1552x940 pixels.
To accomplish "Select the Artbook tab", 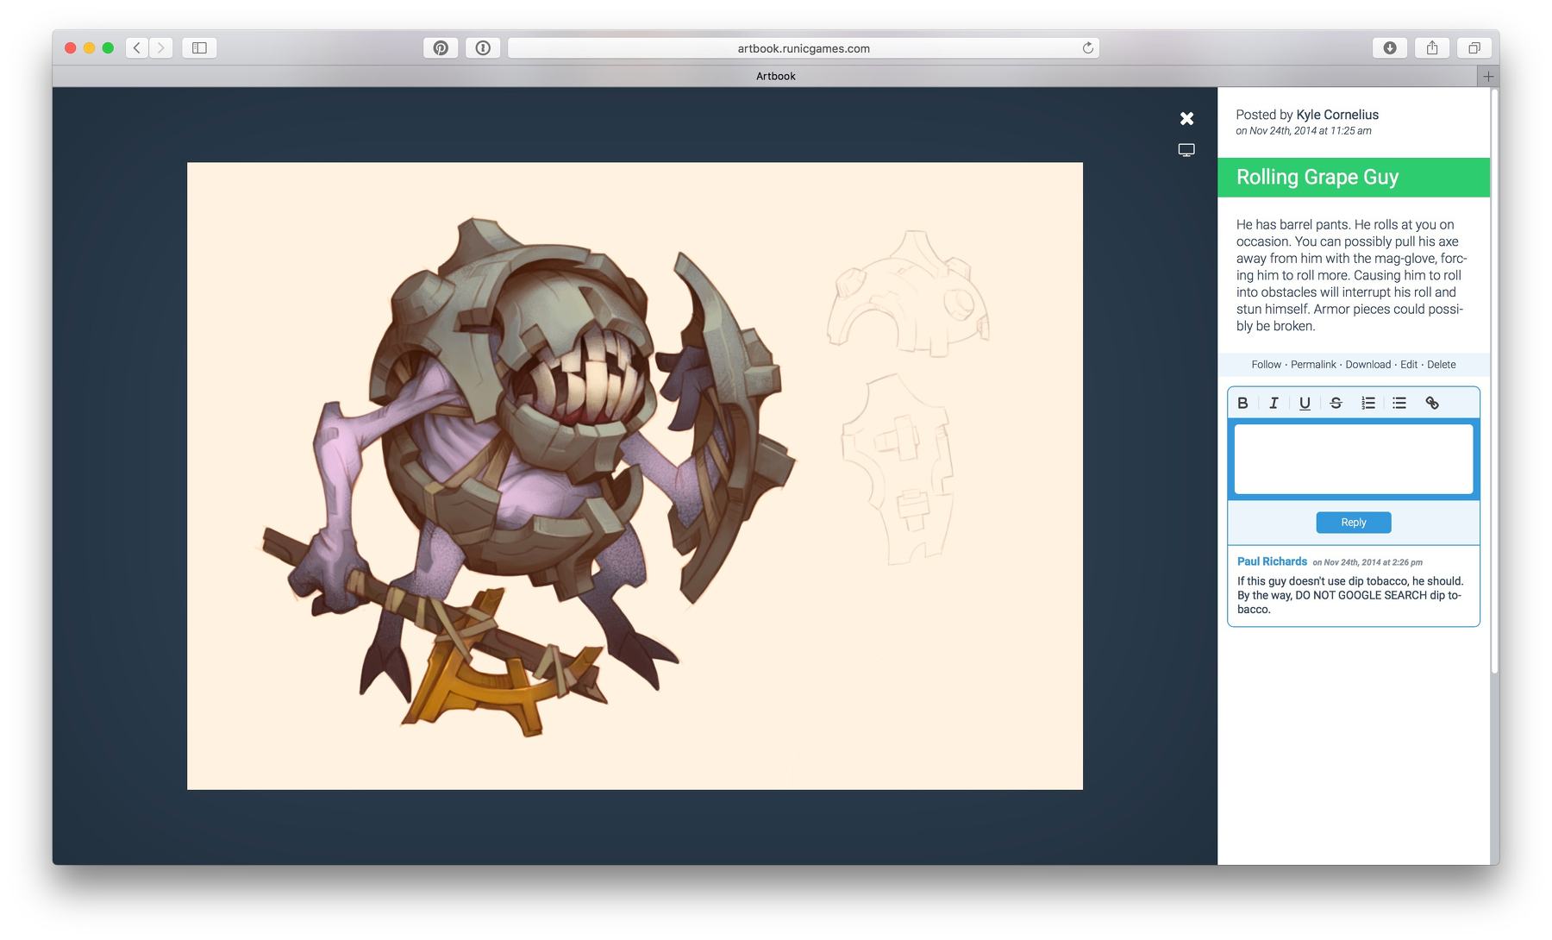I will coord(775,76).
